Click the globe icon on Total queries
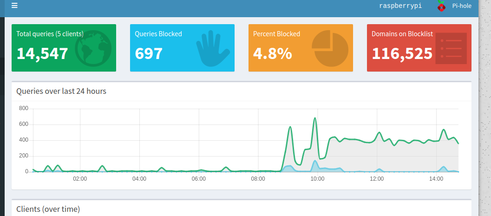 coord(93,48)
